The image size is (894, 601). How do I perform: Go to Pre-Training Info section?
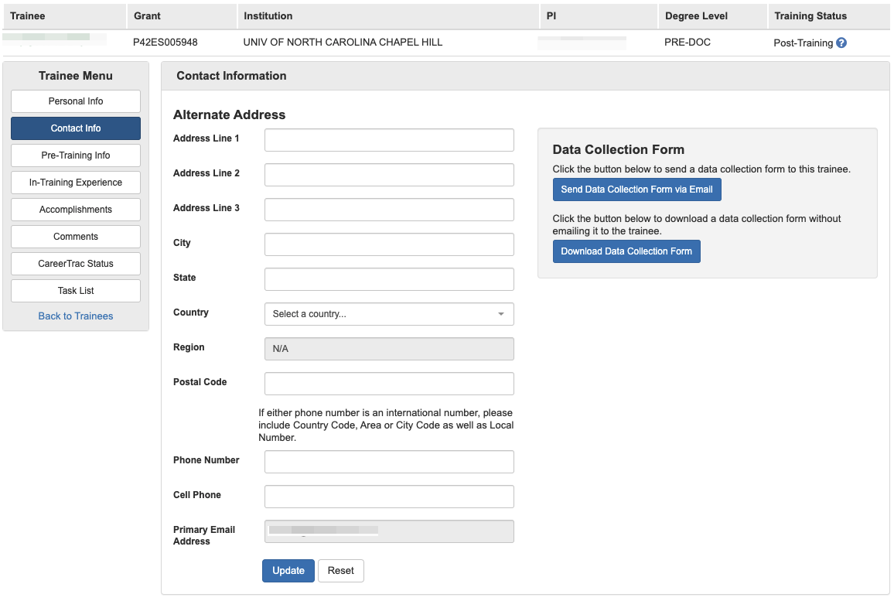tap(76, 155)
